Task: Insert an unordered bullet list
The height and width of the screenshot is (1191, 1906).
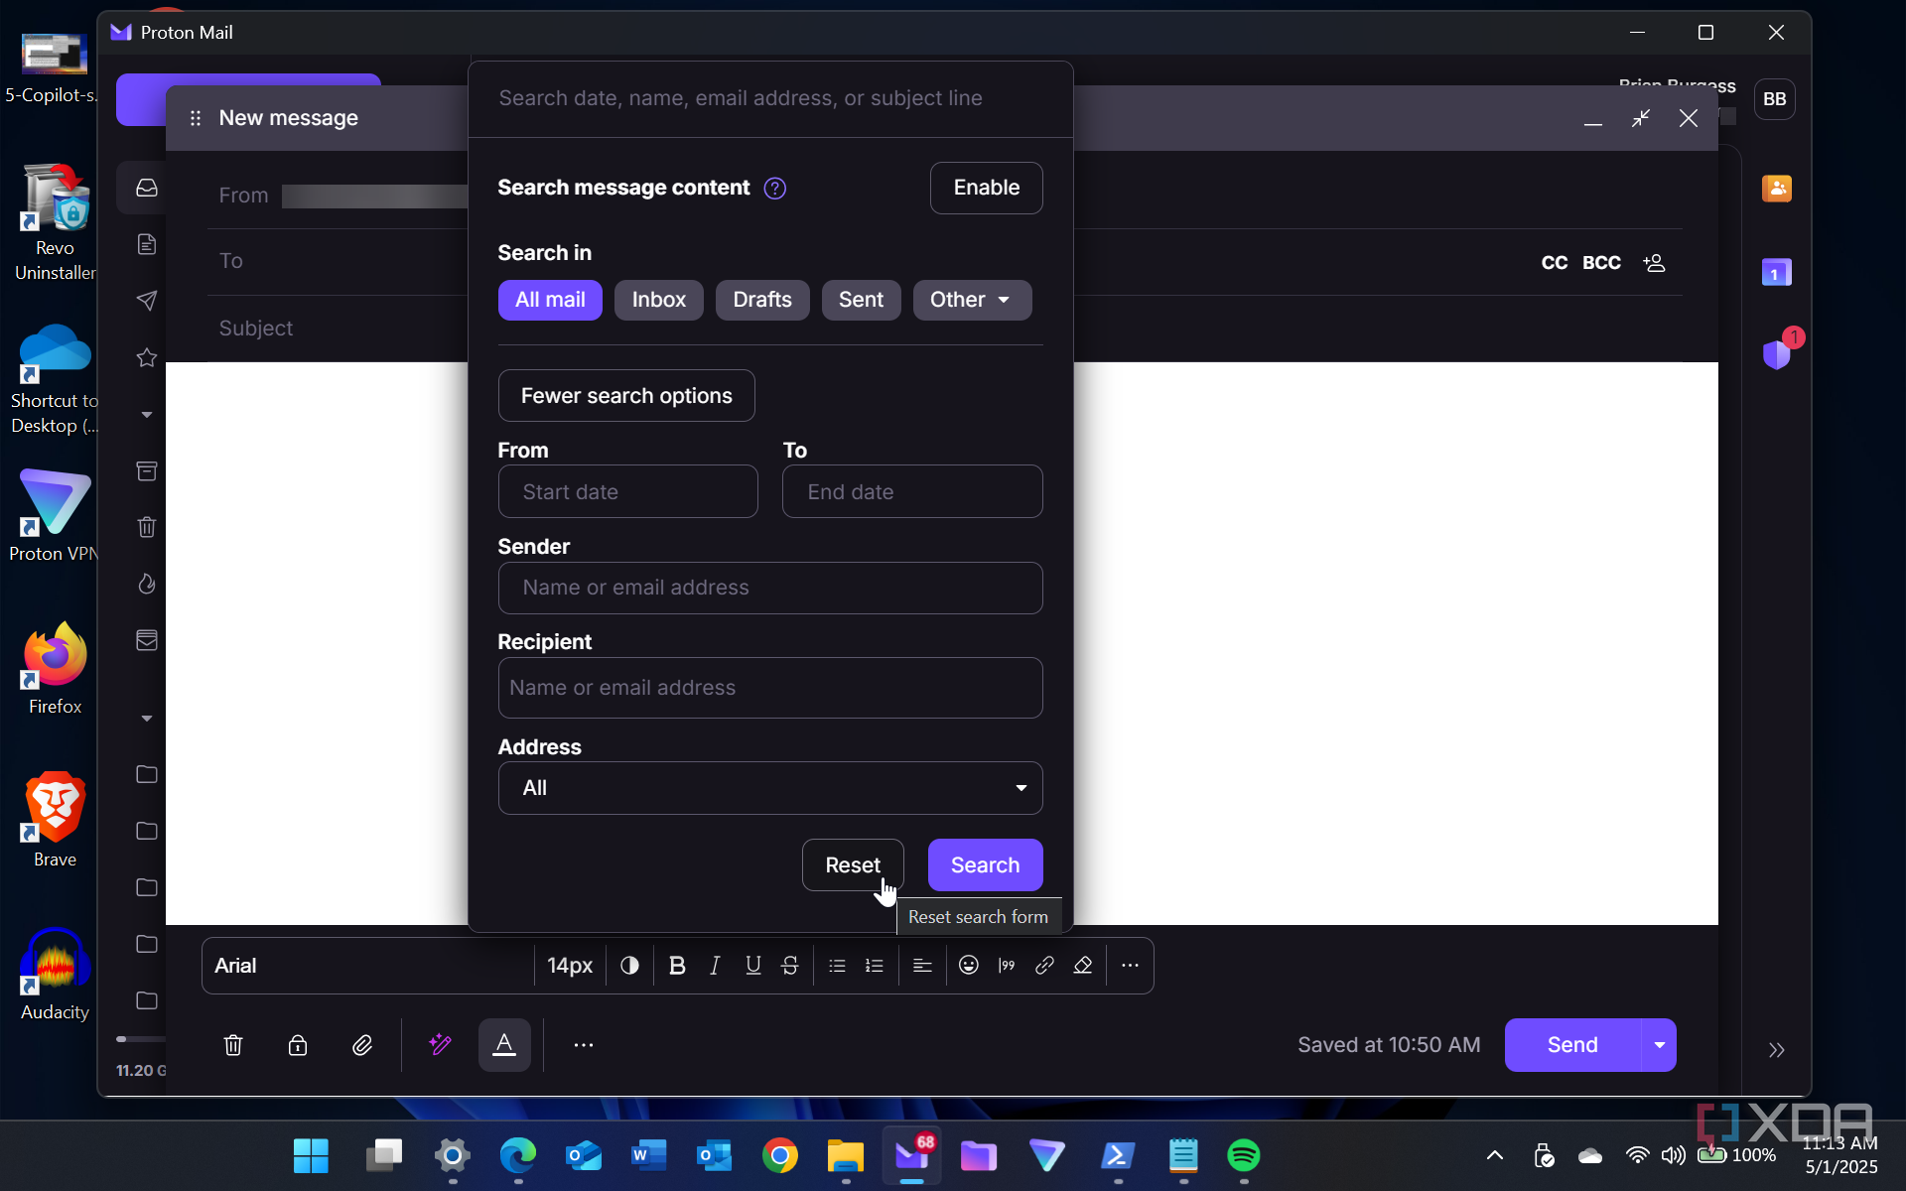Action: pyautogui.click(x=837, y=966)
